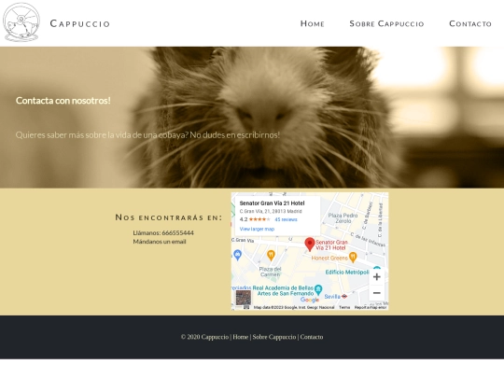
Task: Switch map to satellite view thumbnail
Action: coord(244,298)
